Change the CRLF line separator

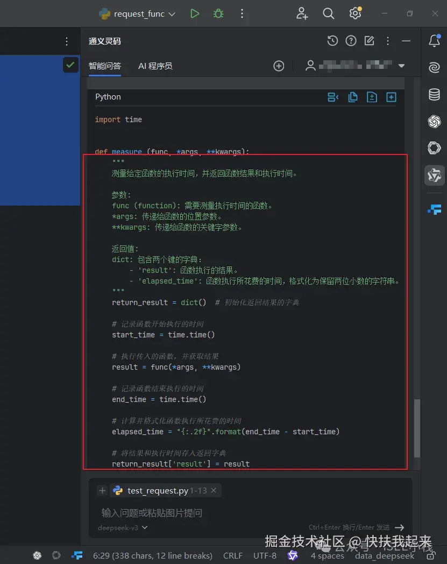[x=233, y=556]
